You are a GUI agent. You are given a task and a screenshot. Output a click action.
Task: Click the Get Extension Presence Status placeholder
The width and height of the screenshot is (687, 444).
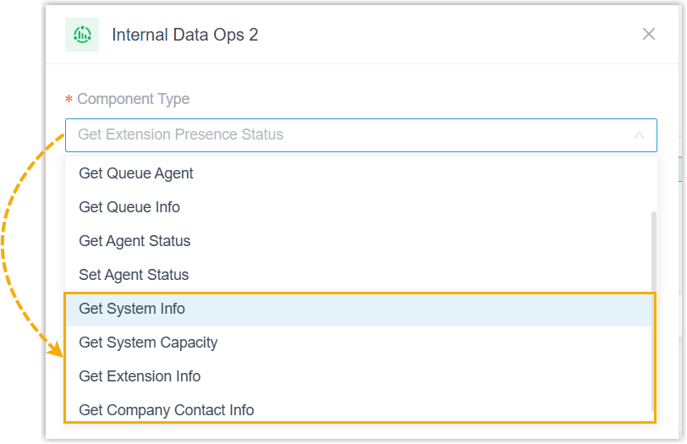click(x=180, y=134)
